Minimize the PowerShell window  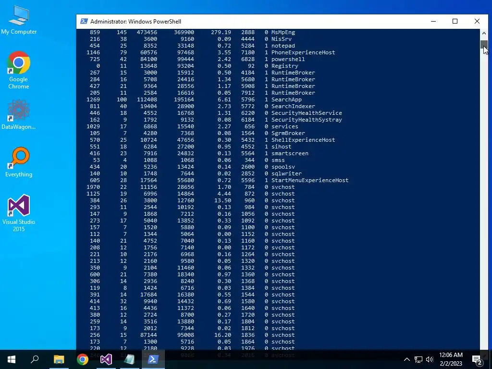pos(433,21)
